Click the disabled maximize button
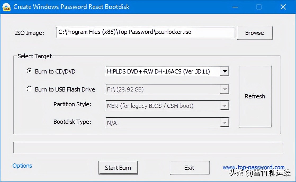This screenshot has height=182, width=296. [x=259, y=7]
